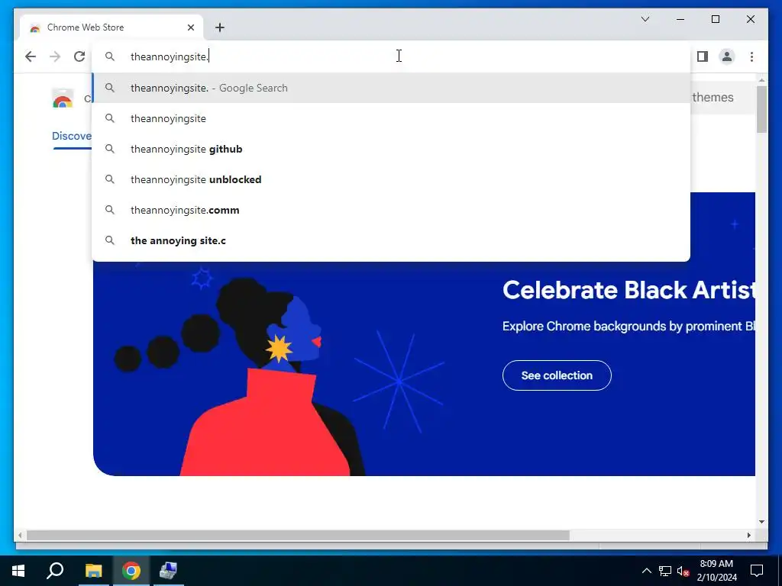Choose 'theannoyingsite. - Google Search' suggestion
The image size is (782, 586).
click(392, 89)
